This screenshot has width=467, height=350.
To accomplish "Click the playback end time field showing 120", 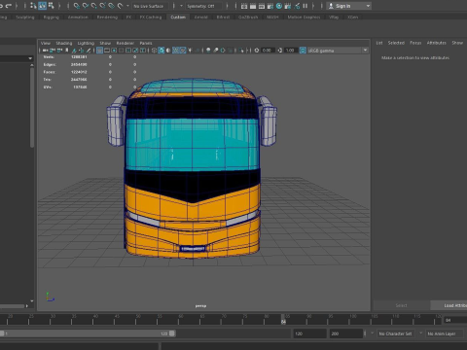I will tap(309, 333).
